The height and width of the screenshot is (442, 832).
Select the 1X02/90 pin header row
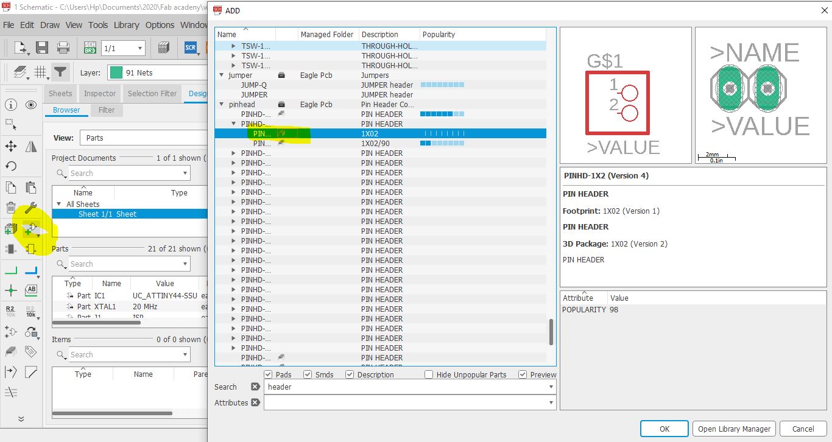click(x=381, y=143)
